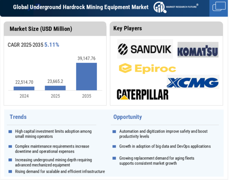The width and height of the screenshot is (229, 180).
Task: Click the Market Research Future logo
Action: (176, 7)
